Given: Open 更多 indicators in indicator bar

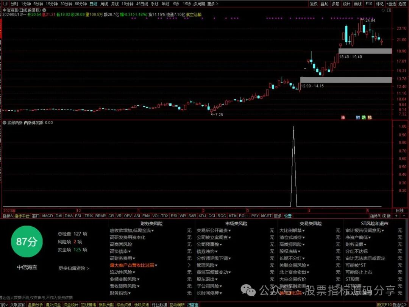Looking at the screenshot, I should tap(278, 216).
